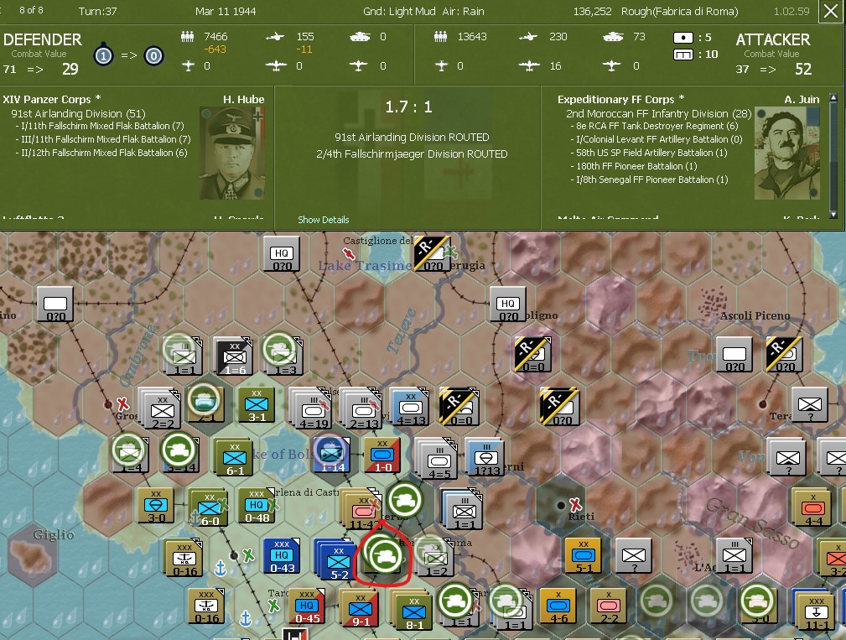Select German 1?13 parachute regiment counter
Screen dimensions: 846x640
tap(486, 456)
